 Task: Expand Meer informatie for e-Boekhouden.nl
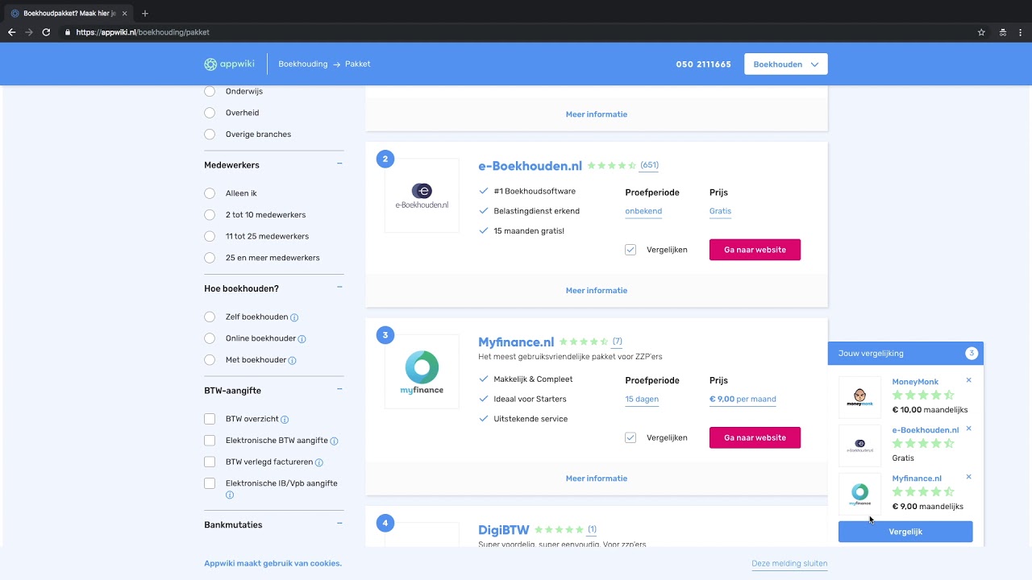(x=597, y=291)
